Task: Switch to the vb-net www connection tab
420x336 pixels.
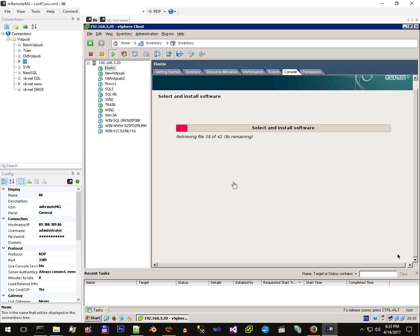Action: [x=115, y=20]
